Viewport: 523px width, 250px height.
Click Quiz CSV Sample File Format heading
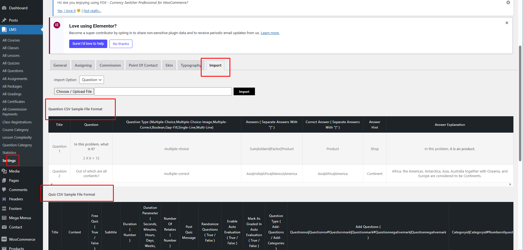click(x=72, y=194)
